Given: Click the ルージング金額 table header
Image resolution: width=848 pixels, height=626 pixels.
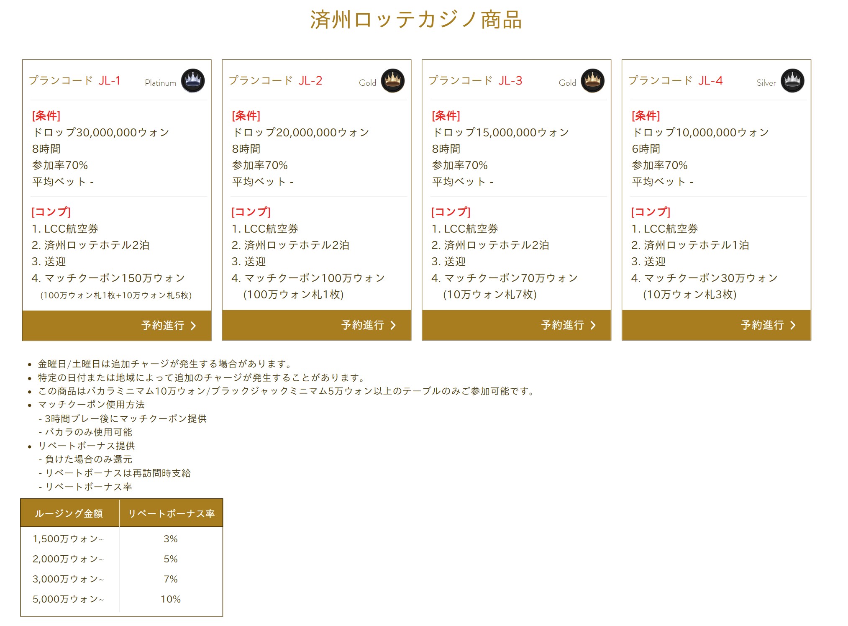Looking at the screenshot, I should click(69, 513).
